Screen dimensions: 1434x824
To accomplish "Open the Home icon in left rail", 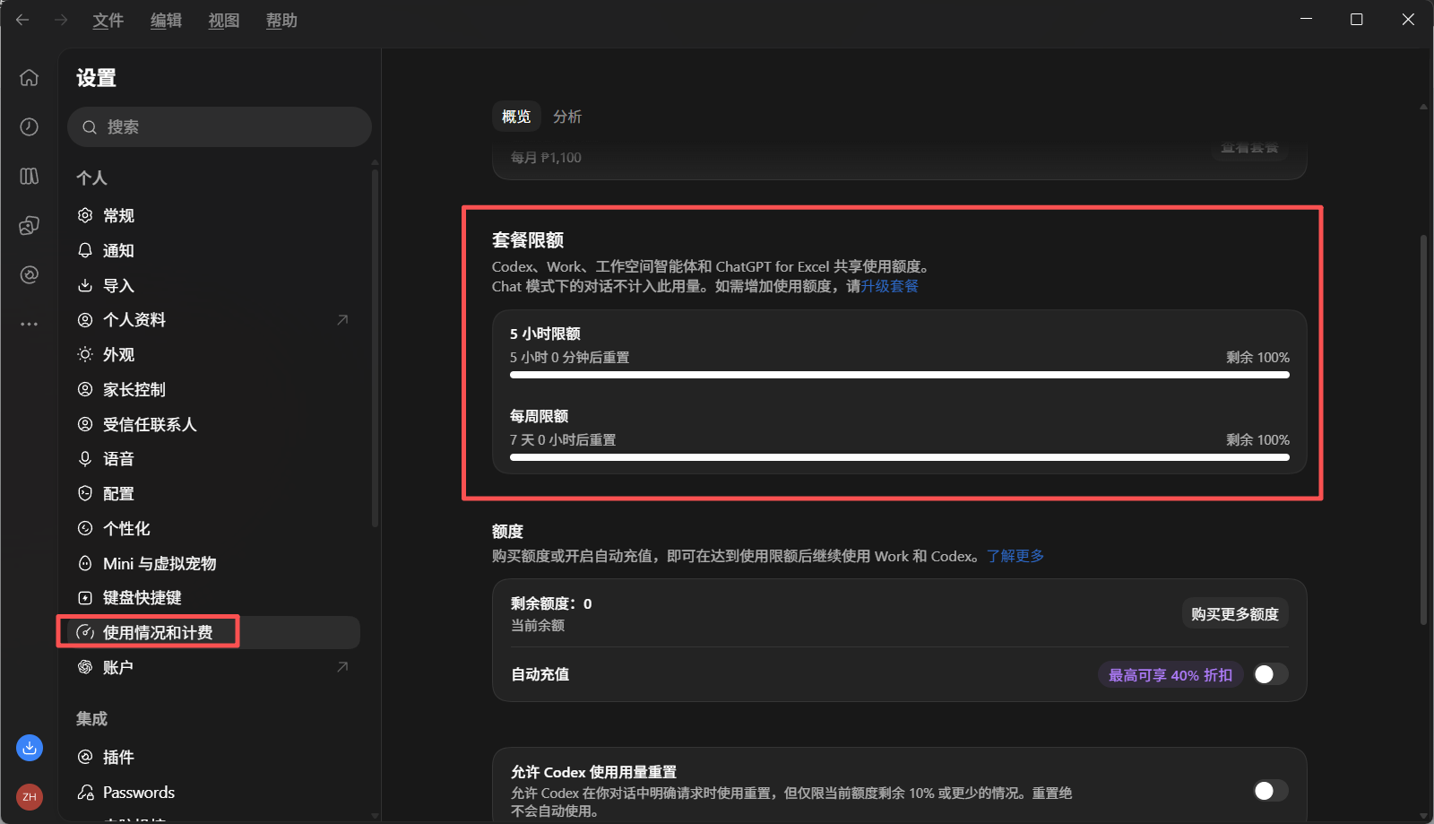I will (30, 78).
